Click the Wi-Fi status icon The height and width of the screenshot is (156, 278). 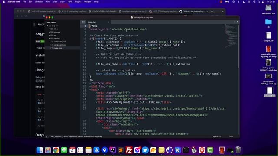[254, 2]
